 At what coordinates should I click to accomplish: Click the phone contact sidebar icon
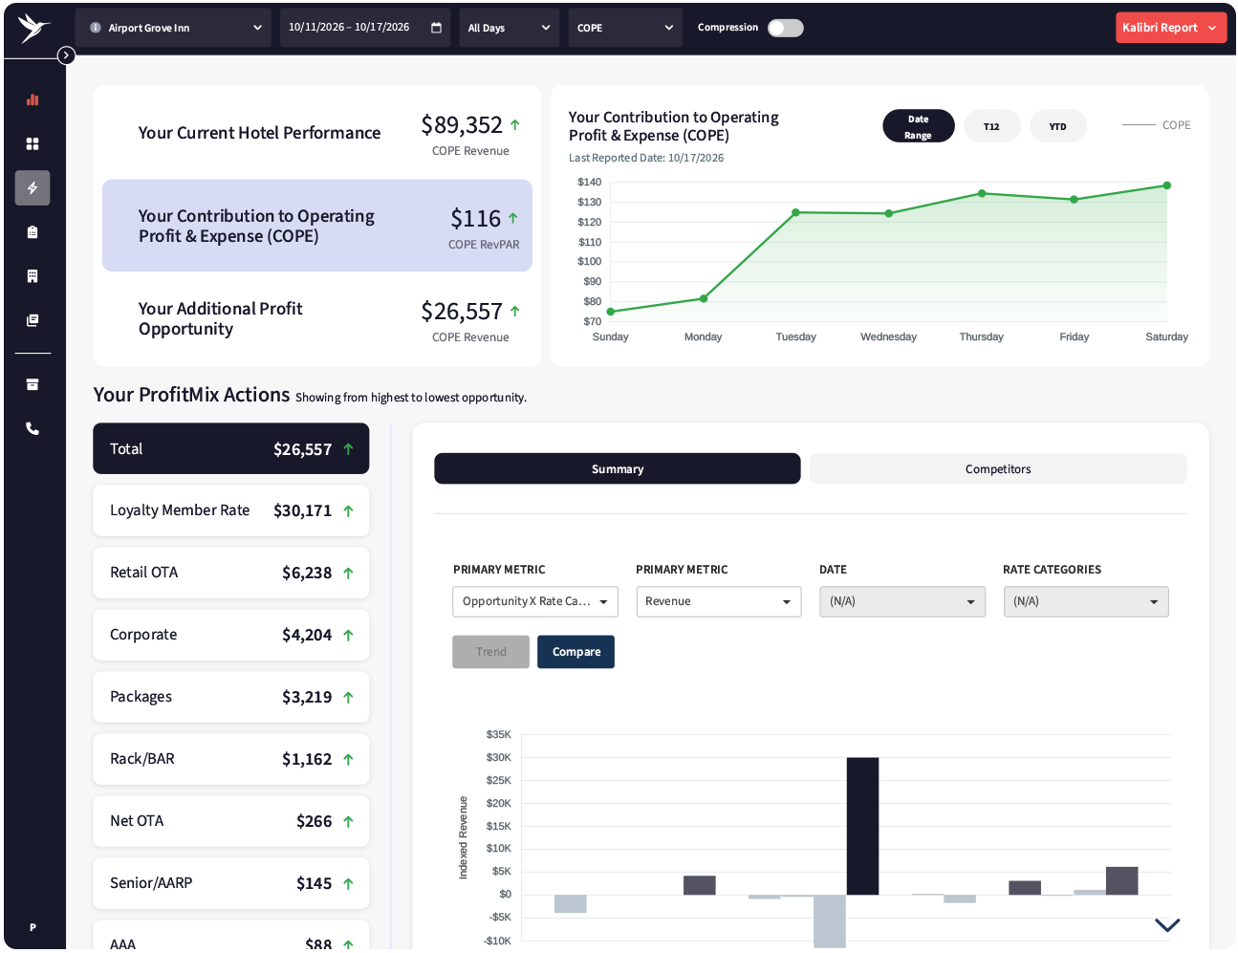point(33,428)
